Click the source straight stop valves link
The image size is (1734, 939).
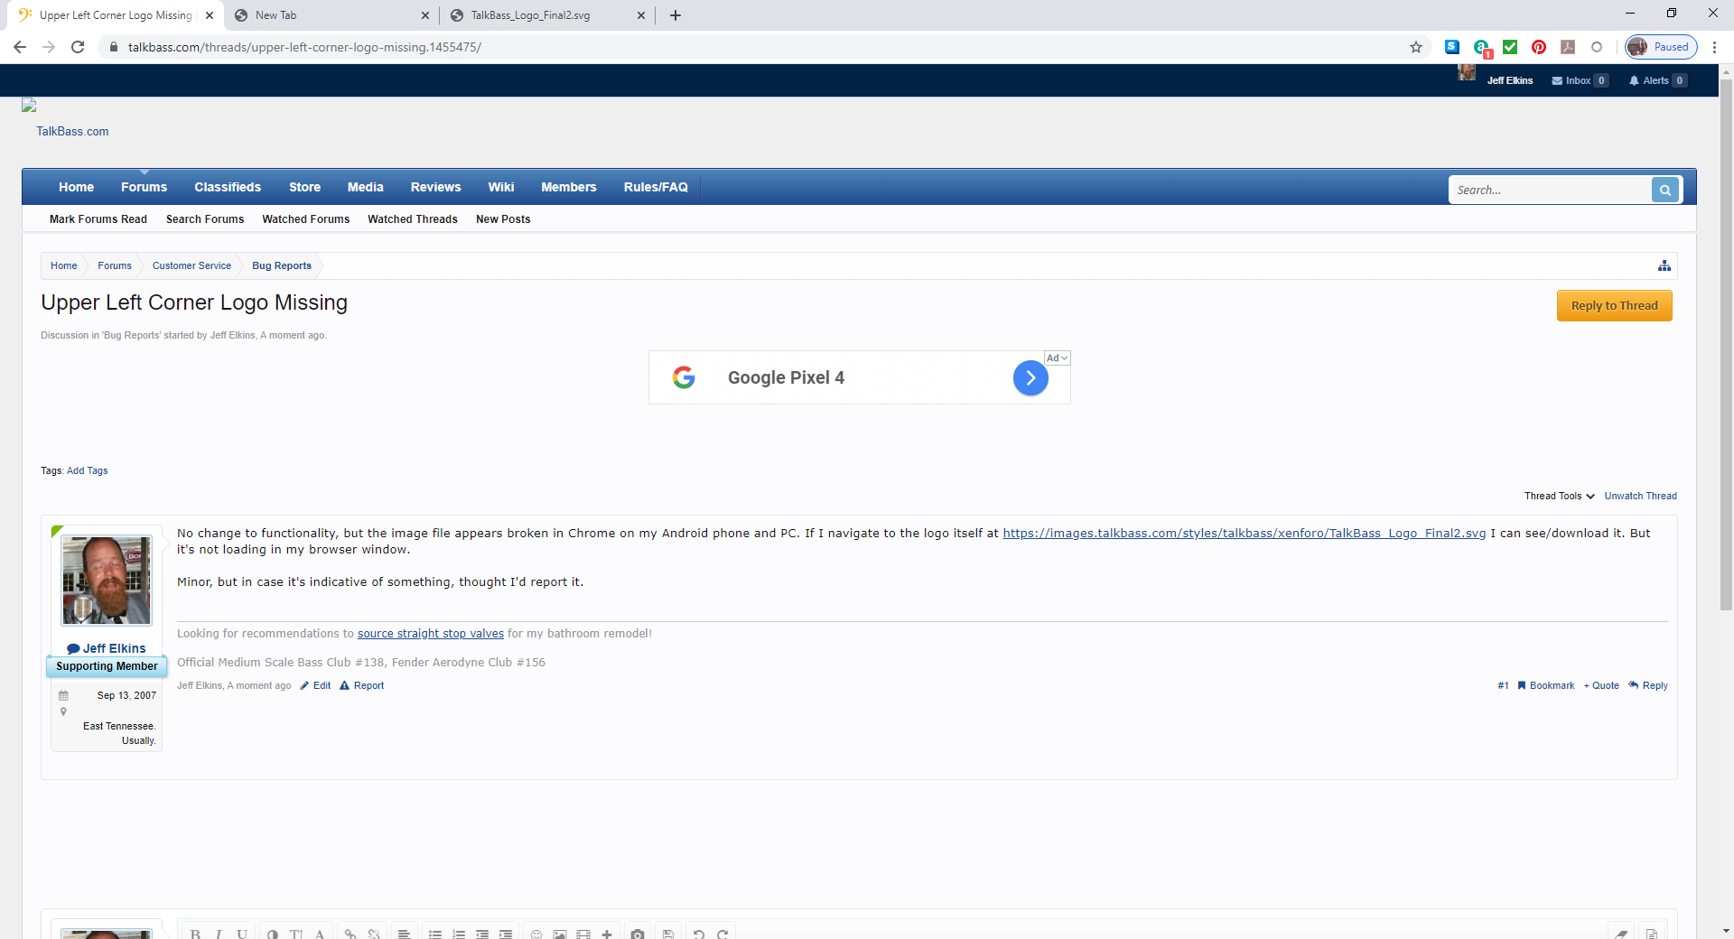pos(431,634)
